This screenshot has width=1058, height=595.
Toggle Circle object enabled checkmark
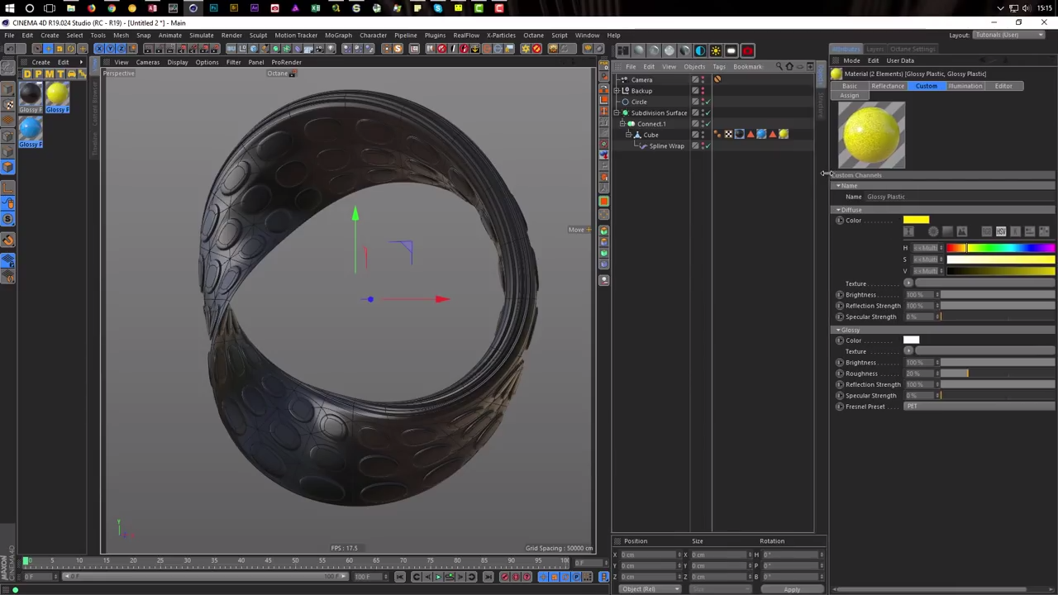coord(707,102)
